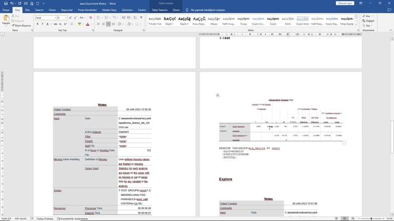Viewport: 394px width, 221px height.
Task: Open comments pane icon
Action: (389, 10)
